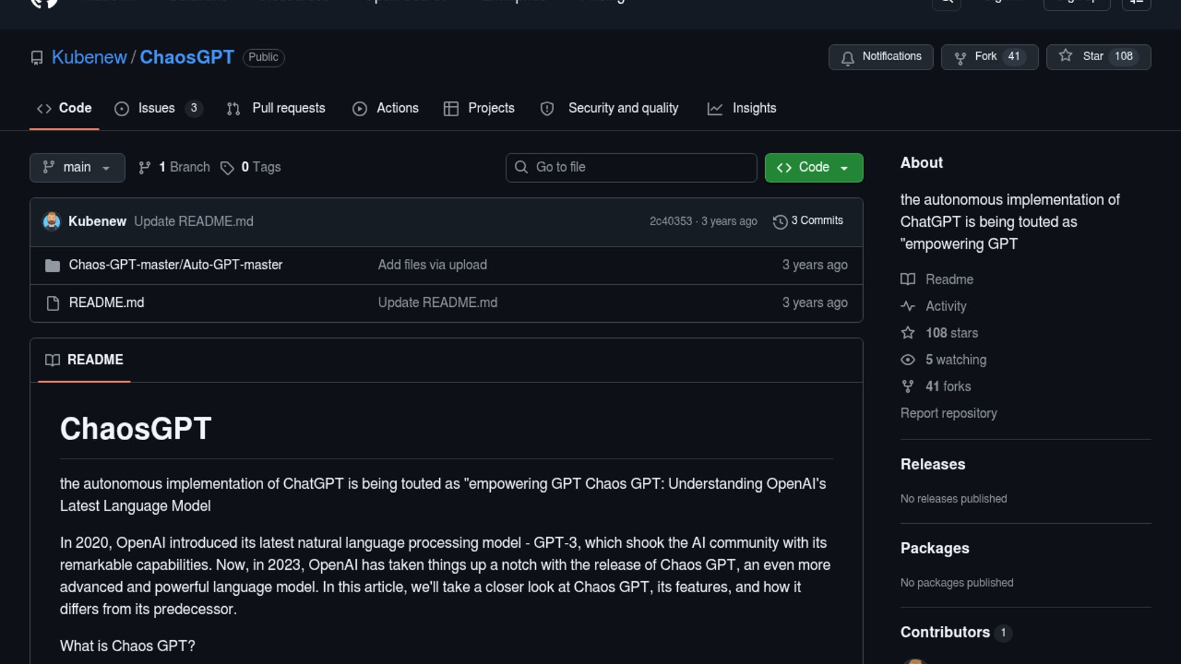Click the Report repository link
This screenshot has width=1181, height=664.
(x=948, y=413)
